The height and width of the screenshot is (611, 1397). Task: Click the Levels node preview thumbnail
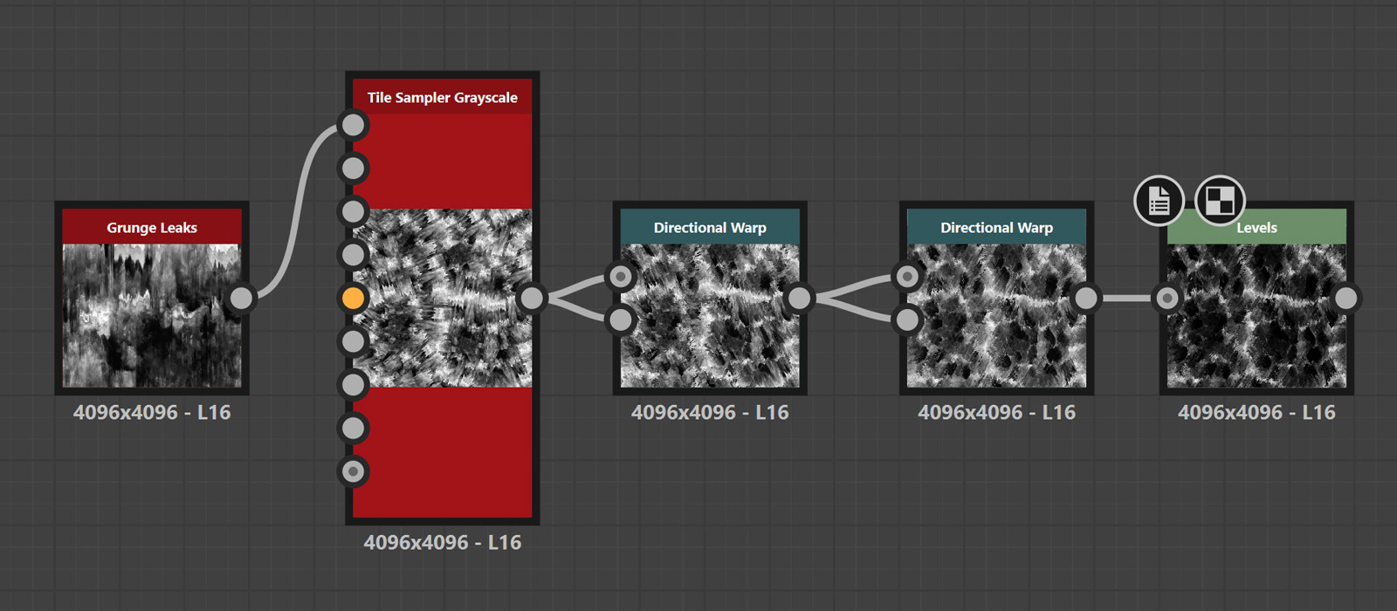pos(1257,316)
